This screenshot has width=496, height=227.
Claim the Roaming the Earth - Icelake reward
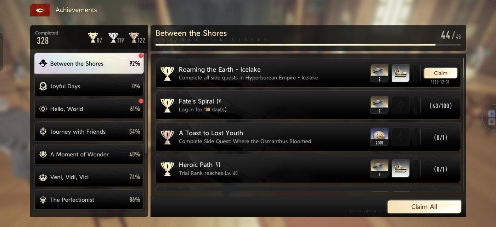(x=441, y=73)
